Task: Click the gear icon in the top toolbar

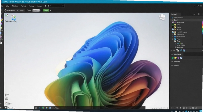Action: pyautogui.click(x=6, y=10)
